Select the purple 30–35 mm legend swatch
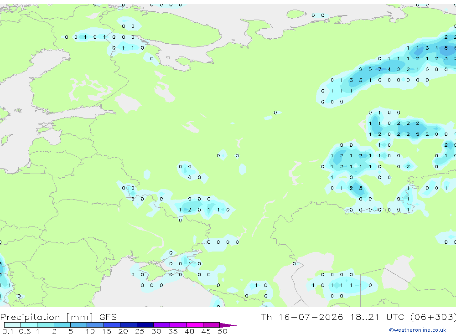This screenshot has width=456, height=334. tap(162, 325)
